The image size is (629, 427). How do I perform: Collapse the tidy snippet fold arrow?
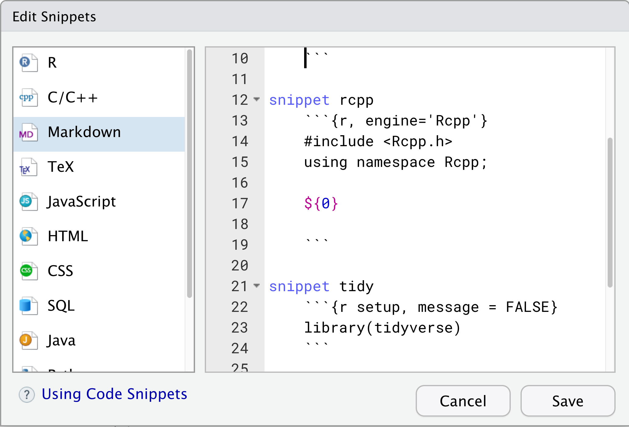257,286
